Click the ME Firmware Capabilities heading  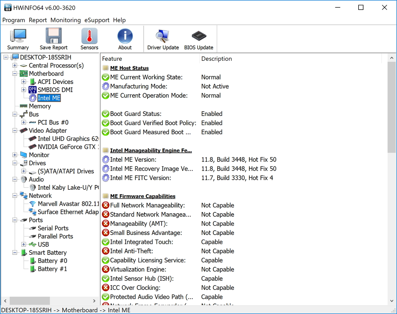point(143,196)
